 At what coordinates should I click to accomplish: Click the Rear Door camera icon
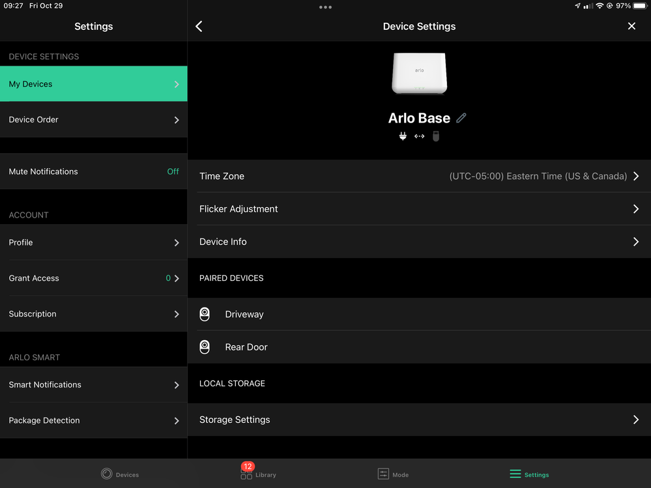coord(205,347)
